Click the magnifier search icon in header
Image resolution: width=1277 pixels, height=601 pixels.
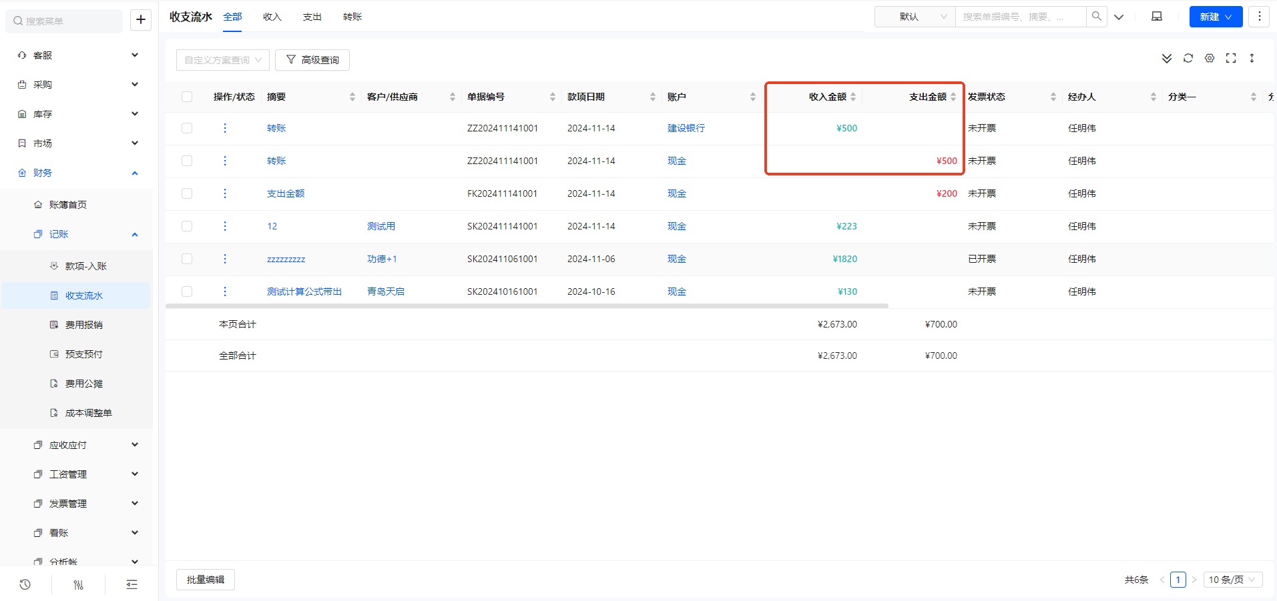(x=1096, y=17)
